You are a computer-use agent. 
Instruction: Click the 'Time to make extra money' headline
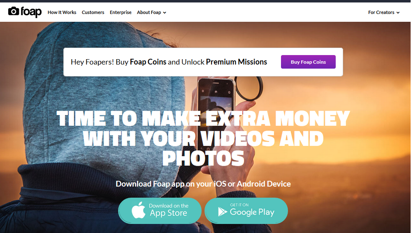203,138
